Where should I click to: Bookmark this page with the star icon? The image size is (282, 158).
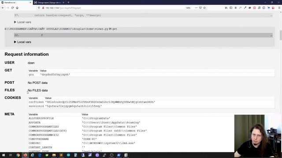[204, 8]
